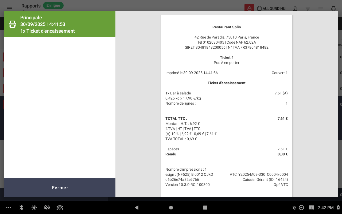Tap the Android home circle button
The width and height of the screenshot is (342, 214).
click(x=171, y=208)
